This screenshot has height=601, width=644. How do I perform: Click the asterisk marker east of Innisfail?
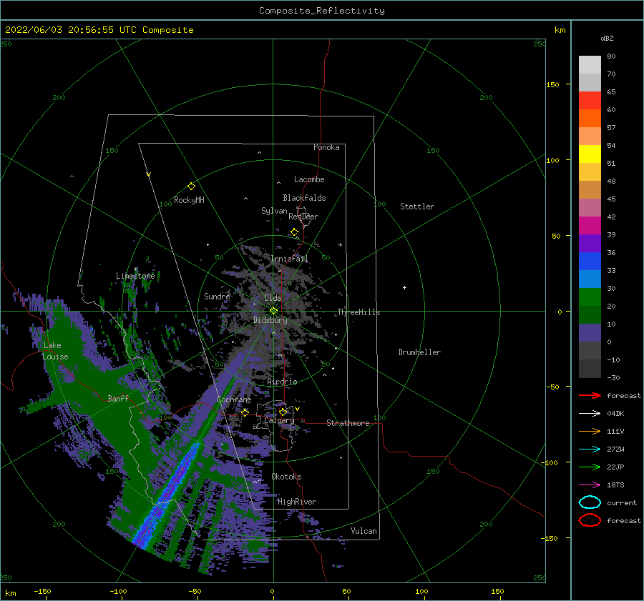[340, 245]
